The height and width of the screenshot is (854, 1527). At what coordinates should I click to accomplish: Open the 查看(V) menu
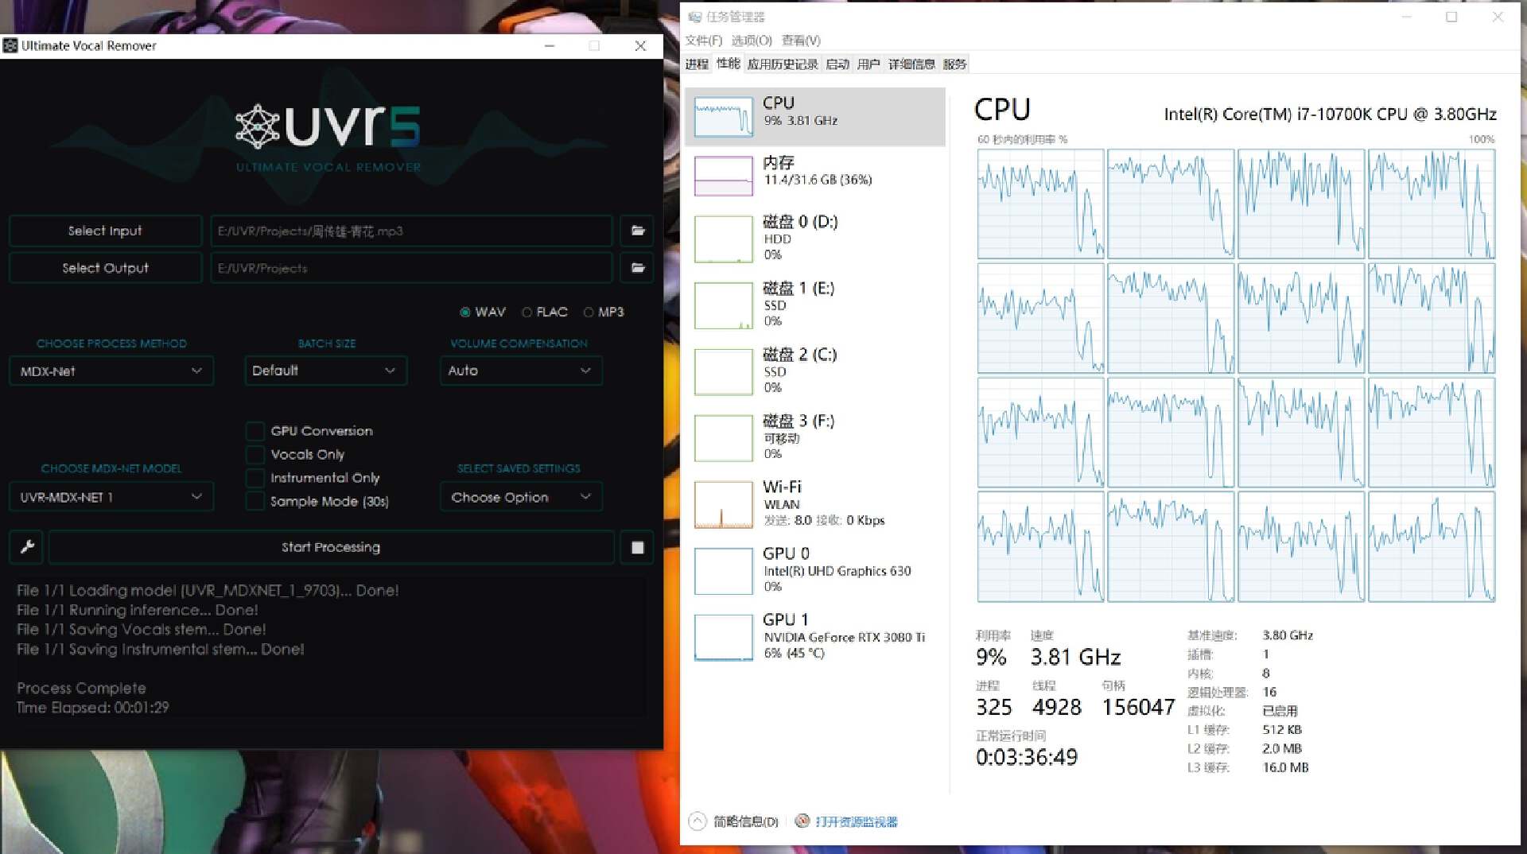point(801,41)
